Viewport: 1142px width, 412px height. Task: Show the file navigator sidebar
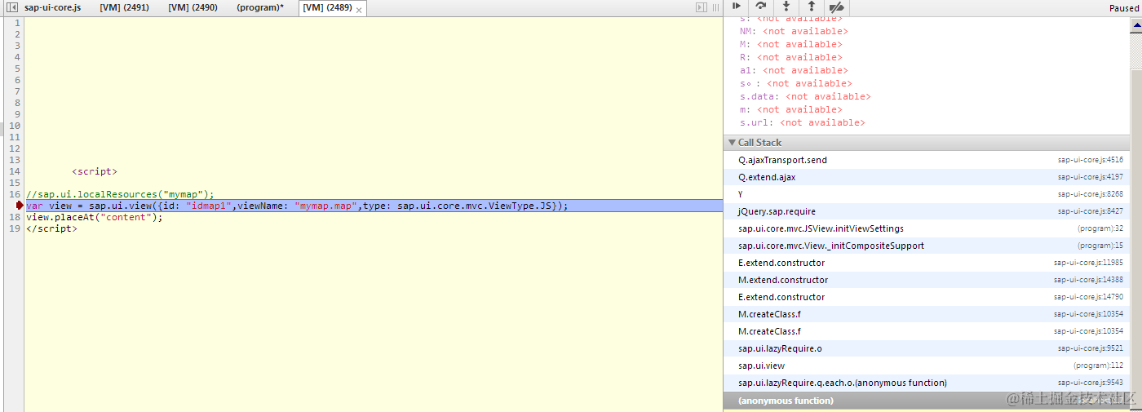point(11,7)
